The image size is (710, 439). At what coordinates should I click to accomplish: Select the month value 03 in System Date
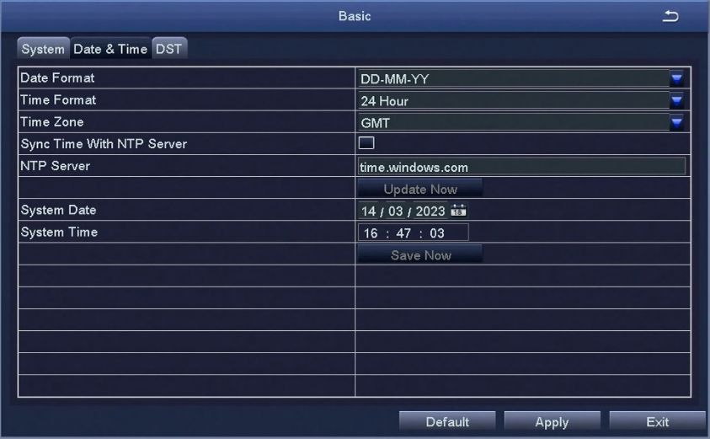(x=395, y=211)
